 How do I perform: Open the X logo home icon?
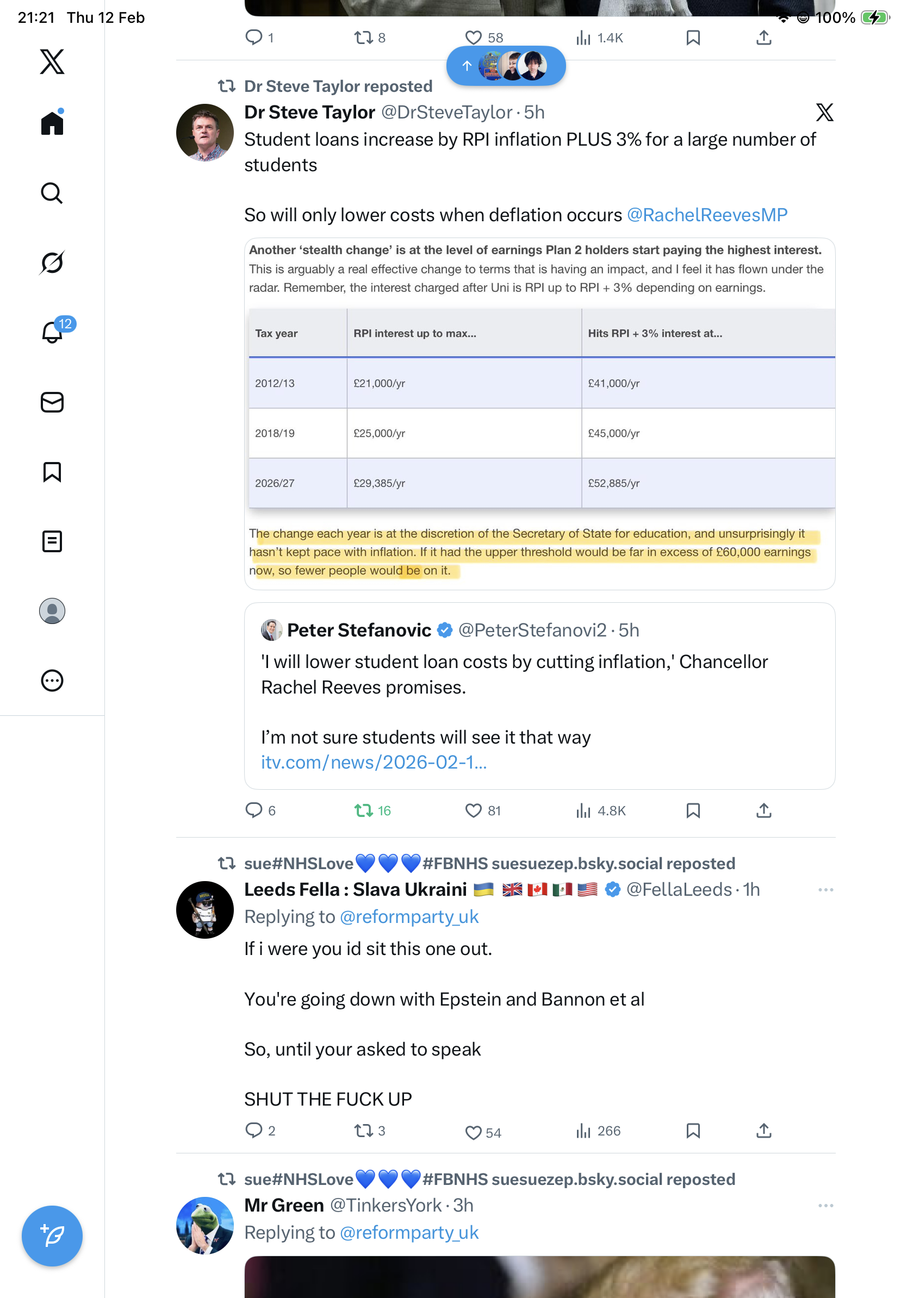pos(52,61)
